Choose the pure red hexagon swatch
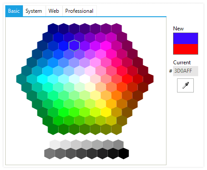The height and width of the screenshot is (170, 207). tap(127, 79)
